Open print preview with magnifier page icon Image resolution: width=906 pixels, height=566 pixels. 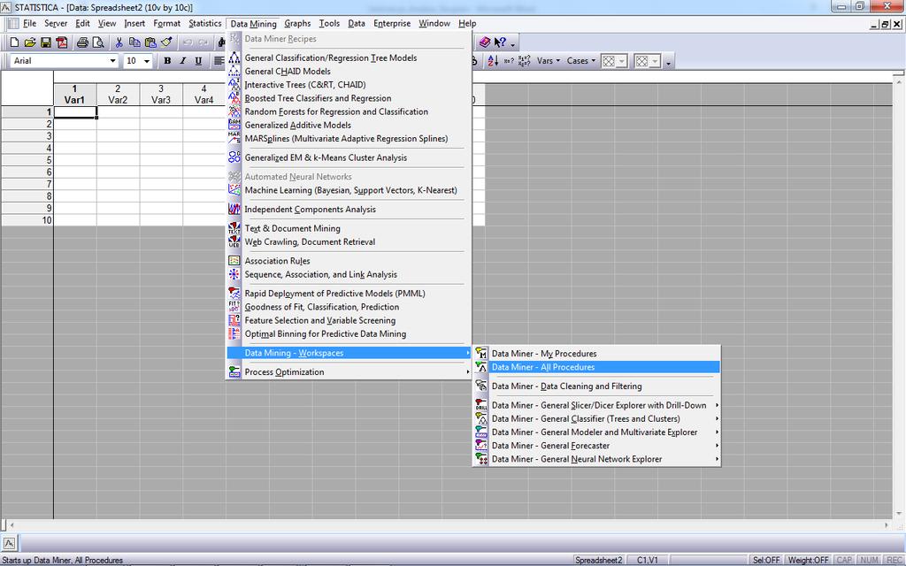click(x=98, y=42)
